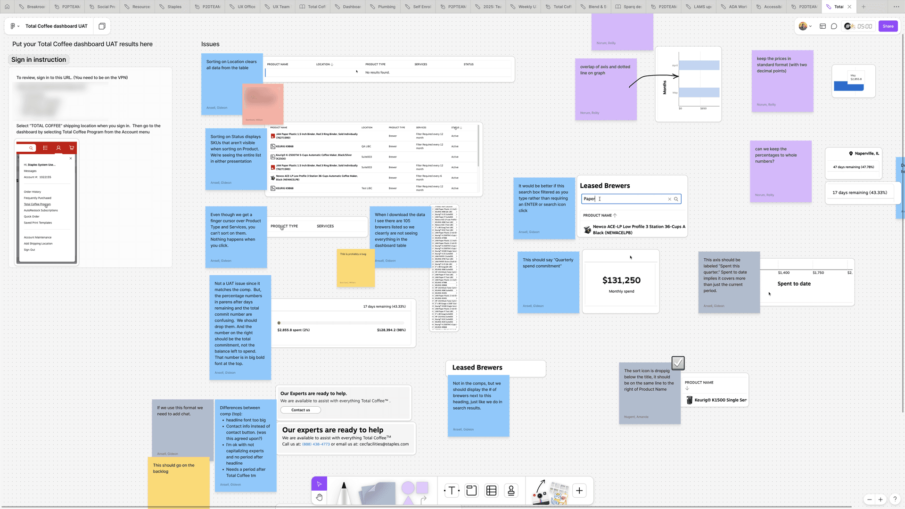Pick the sticky notes tool
This screenshot has width=905, height=509.
pos(377,493)
